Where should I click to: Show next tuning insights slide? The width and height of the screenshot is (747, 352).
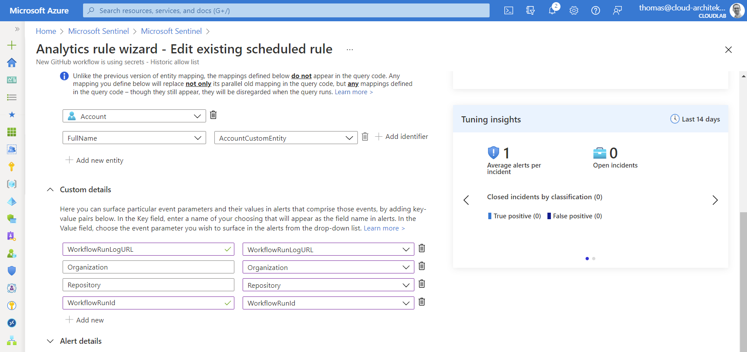coord(715,200)
